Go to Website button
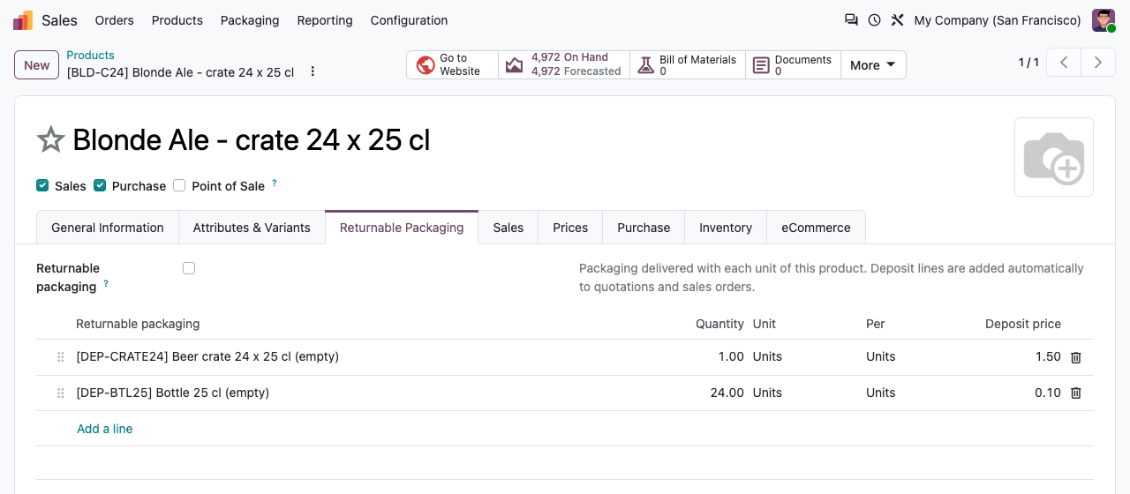 pos(452,65)
